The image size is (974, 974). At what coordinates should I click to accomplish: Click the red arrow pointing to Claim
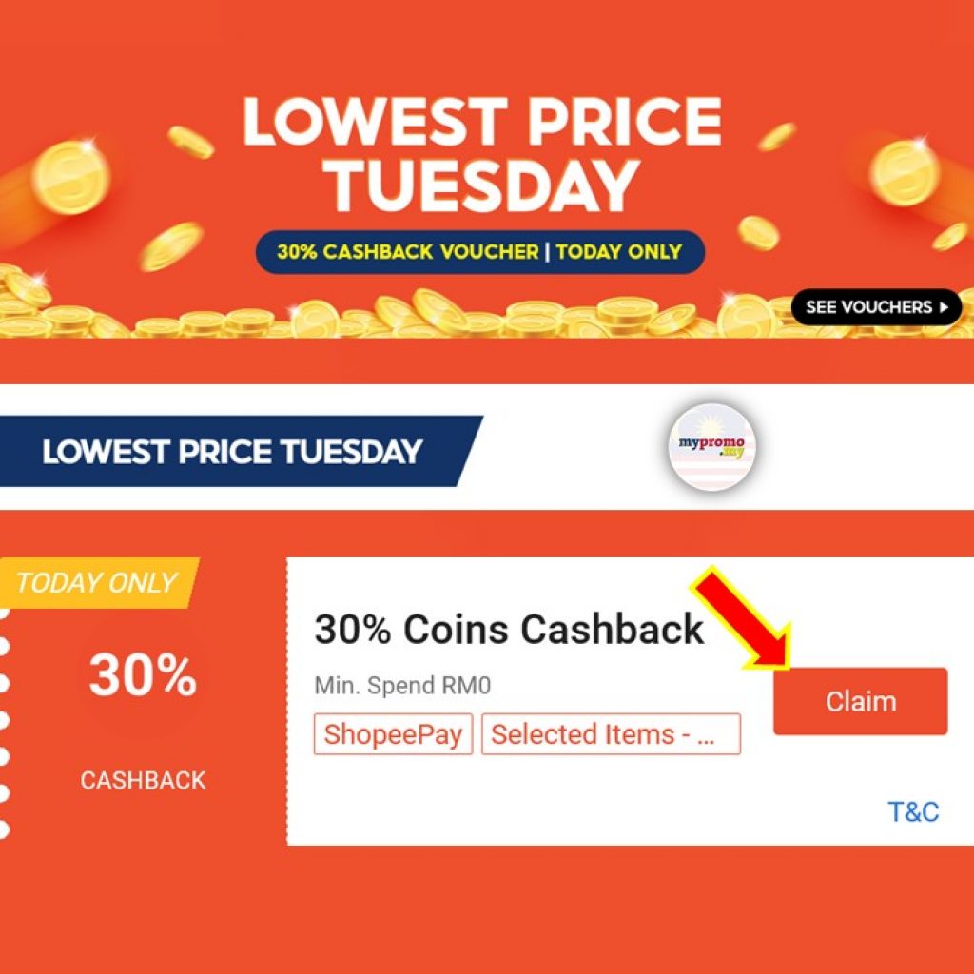tap(742, 618)
